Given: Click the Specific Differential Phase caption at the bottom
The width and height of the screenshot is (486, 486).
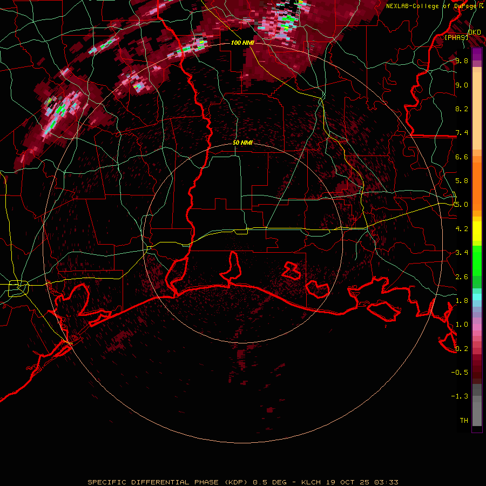Looking at the screenshot, I should tap(243, 482).
